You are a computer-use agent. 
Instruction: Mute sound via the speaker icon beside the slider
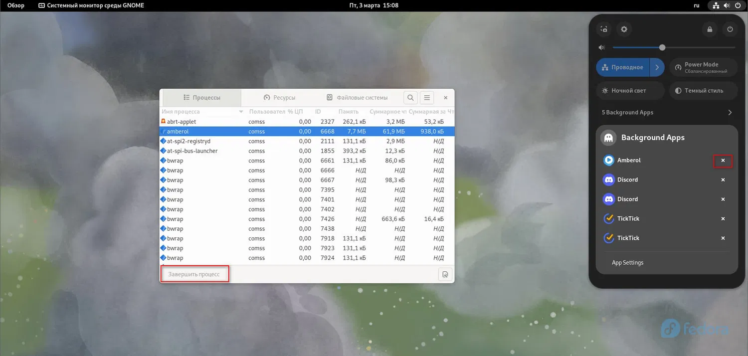point(602,48)
